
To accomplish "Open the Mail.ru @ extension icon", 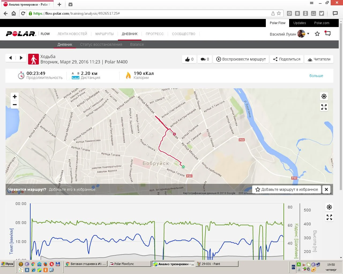I will 289,13.
